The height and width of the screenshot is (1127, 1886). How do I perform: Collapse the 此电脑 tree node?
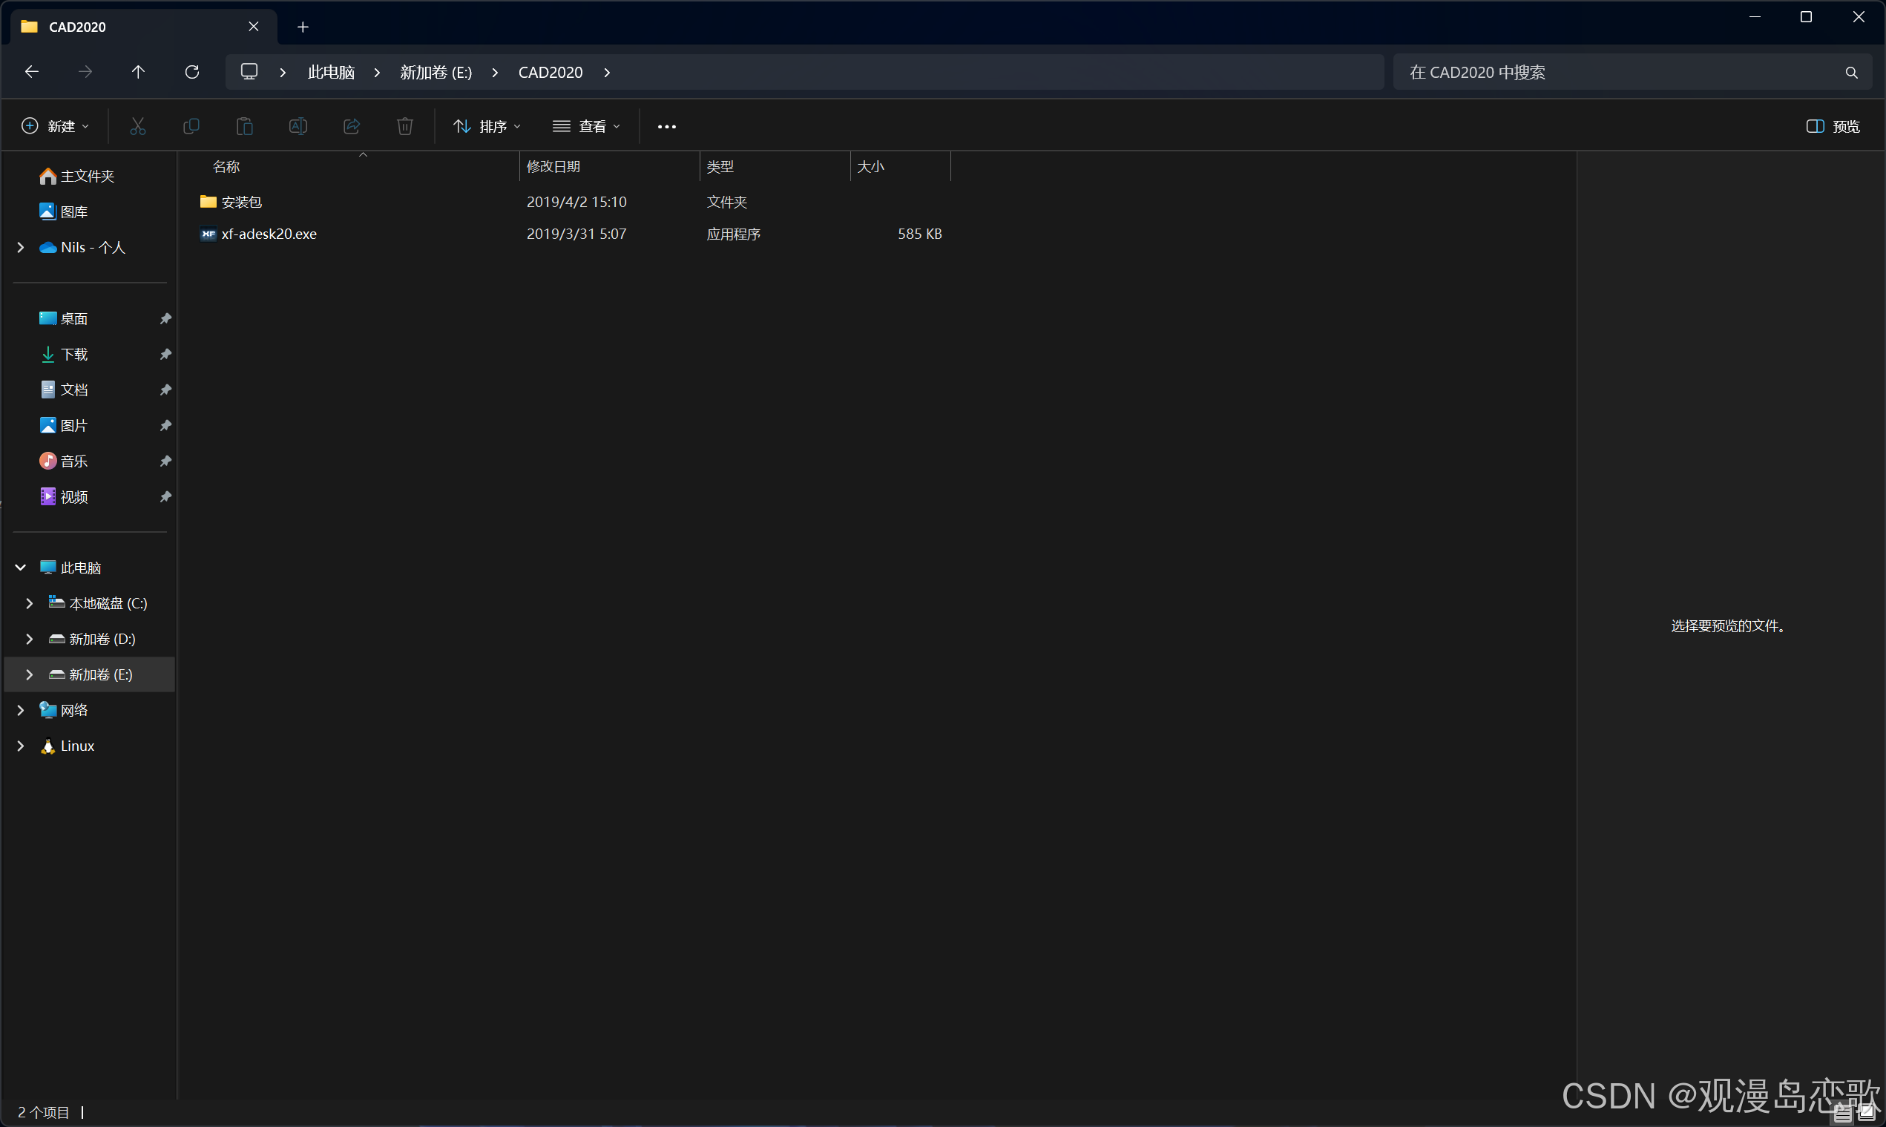[x=21, y=568]
